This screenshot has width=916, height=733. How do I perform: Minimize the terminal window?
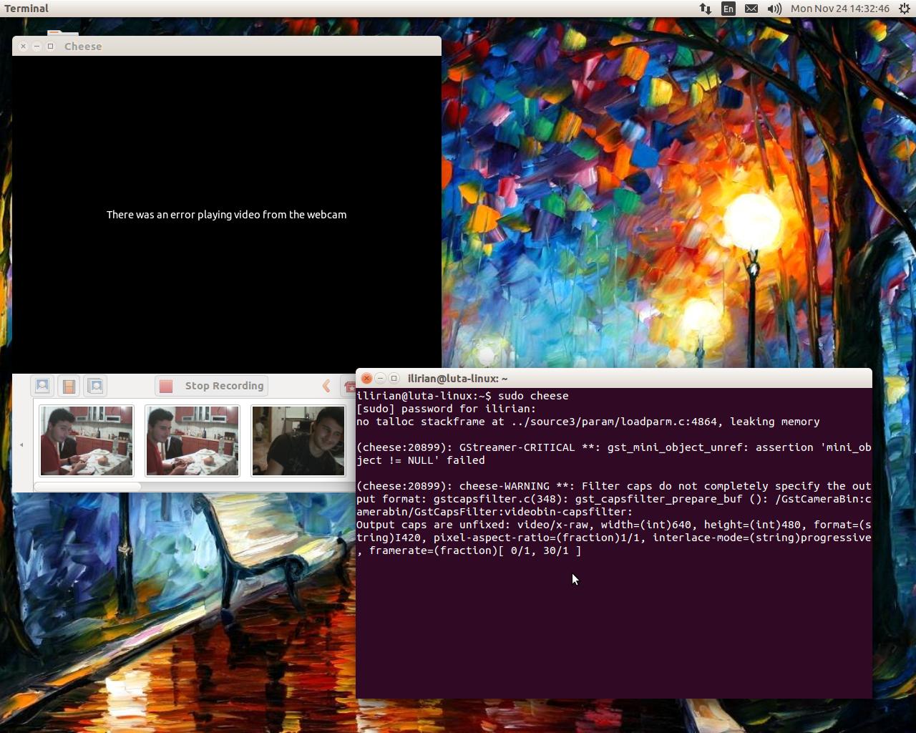(380, 378)
